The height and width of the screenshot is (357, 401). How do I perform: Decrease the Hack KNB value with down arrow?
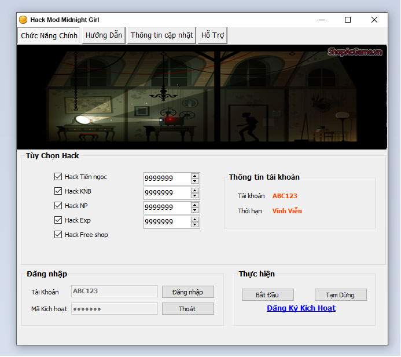tap(195, 196)
